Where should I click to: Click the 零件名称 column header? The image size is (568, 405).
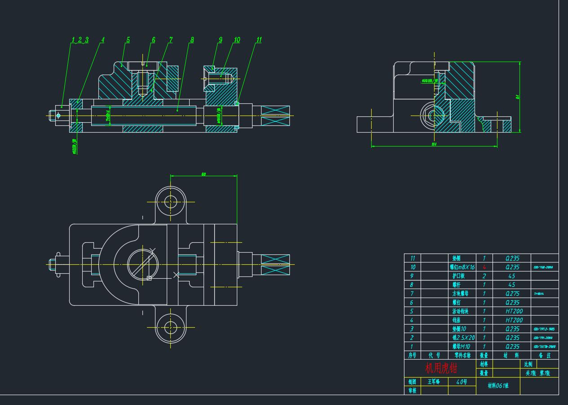(462, 355)
